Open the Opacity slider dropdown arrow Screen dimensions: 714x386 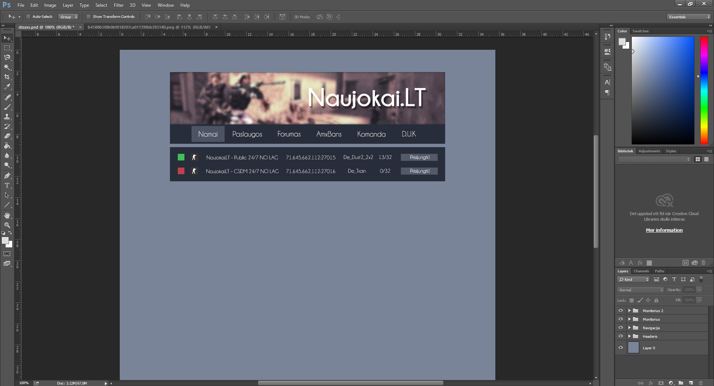(699, 290)
